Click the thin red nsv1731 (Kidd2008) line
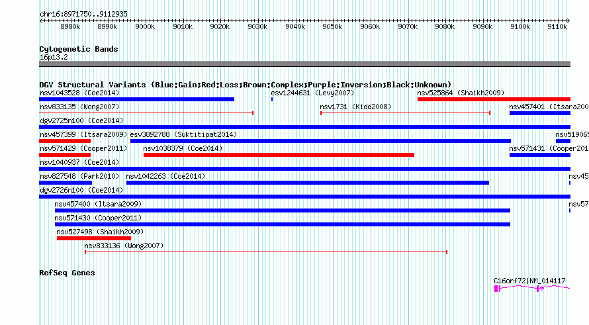This screenshot has height=325, width=589. point(405,113)
